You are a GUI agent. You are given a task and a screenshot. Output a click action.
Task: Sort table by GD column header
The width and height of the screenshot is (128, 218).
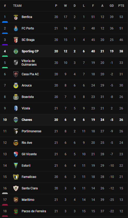(112, 6)
